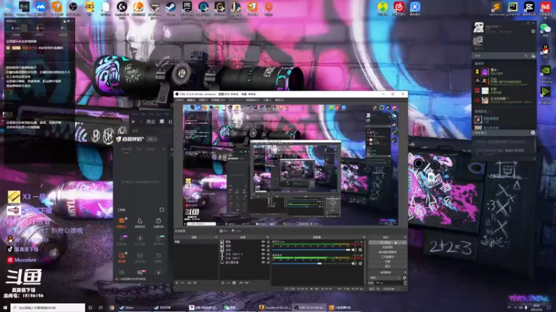Open Settings from OBS controls
The height and width of the screenshot is (312, 556).
pyautogui.click(x=387, y=261)
